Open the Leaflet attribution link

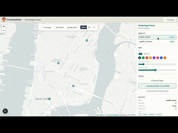pos(101,115)
